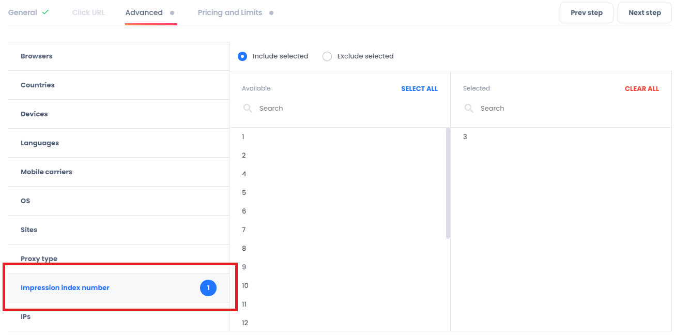
Task: Open the General tab
Action: click(23, 12)
